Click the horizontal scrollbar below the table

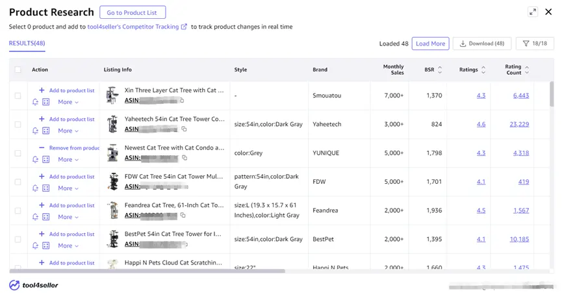147,271
